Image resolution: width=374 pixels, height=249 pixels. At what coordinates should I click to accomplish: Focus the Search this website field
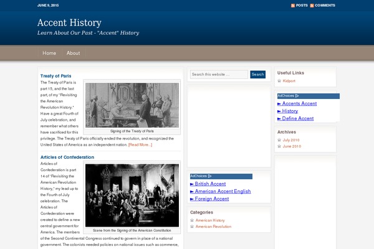pyautogui.click(x=219, y=74)
